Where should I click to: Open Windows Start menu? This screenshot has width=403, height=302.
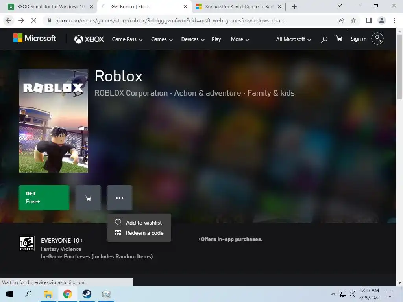click(x=9, y=294)
